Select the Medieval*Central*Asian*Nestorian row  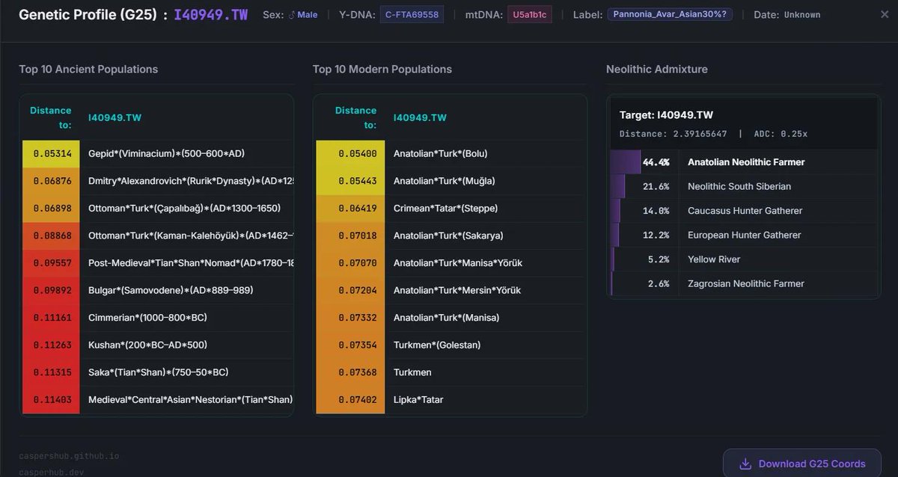[156, 399]
